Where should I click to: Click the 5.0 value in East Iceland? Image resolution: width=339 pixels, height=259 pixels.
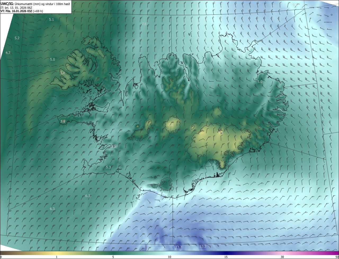pos(260,82)
